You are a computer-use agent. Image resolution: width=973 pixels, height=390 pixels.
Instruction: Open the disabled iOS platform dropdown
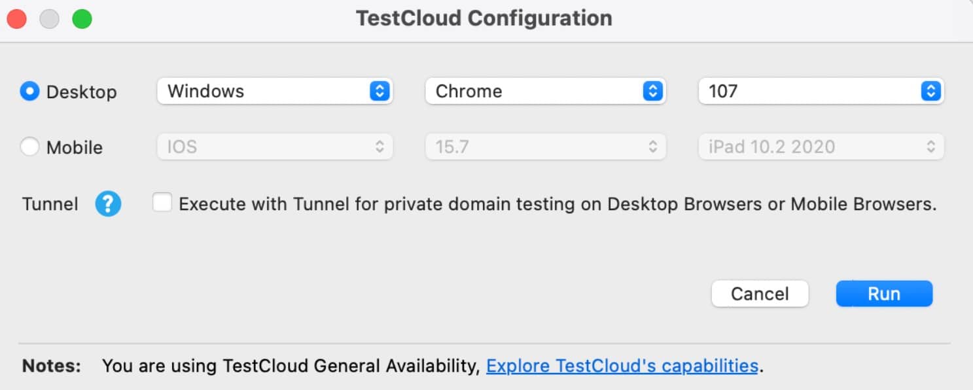[275, 147]
